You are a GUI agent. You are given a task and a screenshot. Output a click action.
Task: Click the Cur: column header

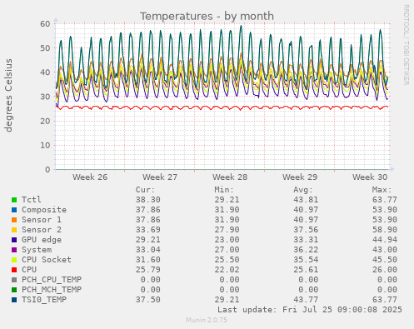pos(145,190)
